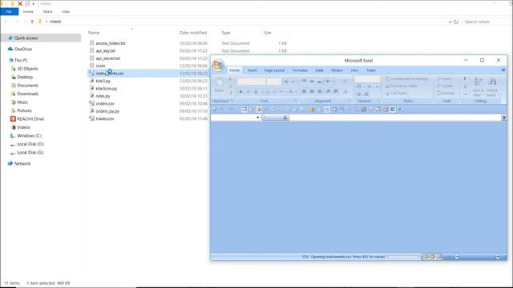Click the Normal view icon in status bar
This screenshot has height=288, width=513.
pos(426,257)
